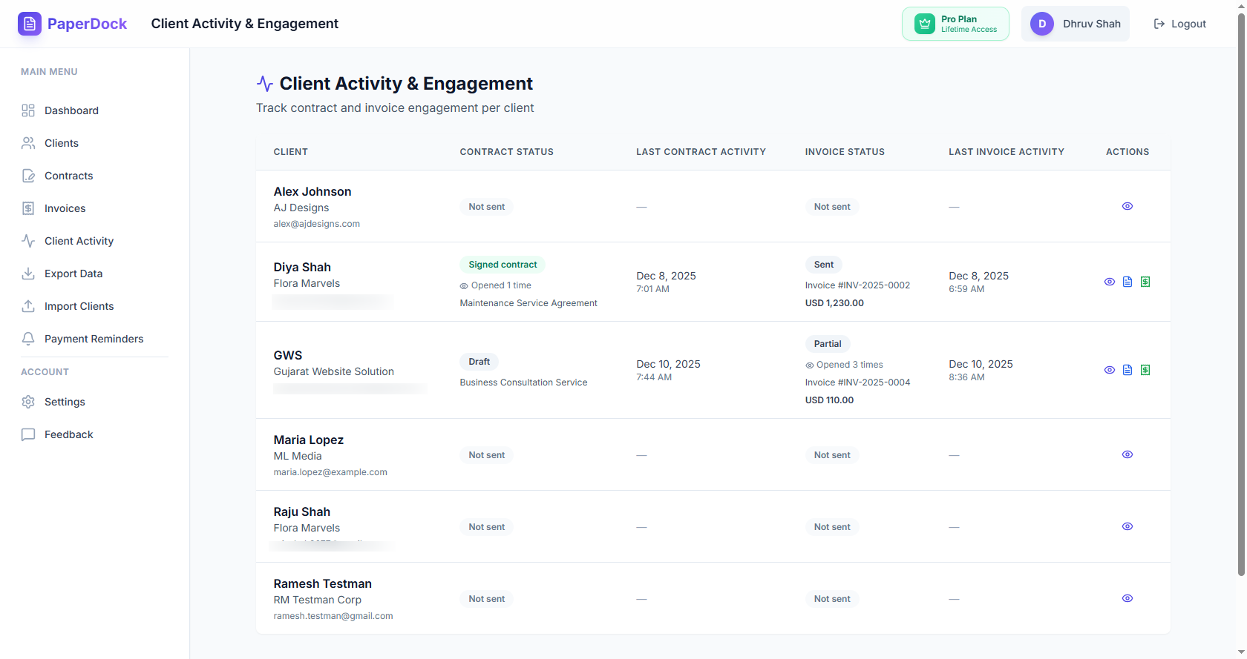Click Business Consultation Service contract name
The width and height of the screenshot is (1247, 659).
[523, 383]
